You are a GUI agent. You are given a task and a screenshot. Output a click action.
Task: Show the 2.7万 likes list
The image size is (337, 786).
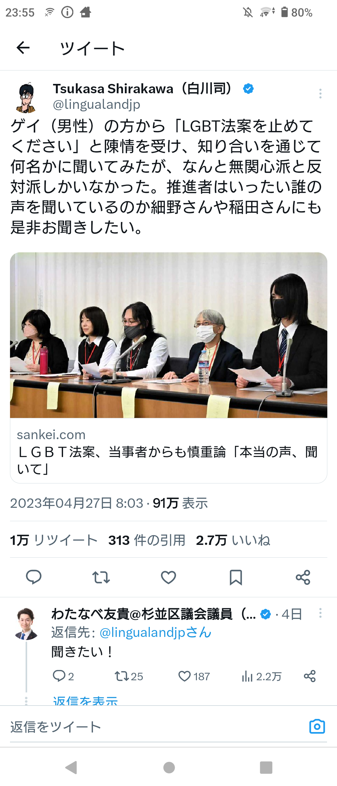coord(233,540)
